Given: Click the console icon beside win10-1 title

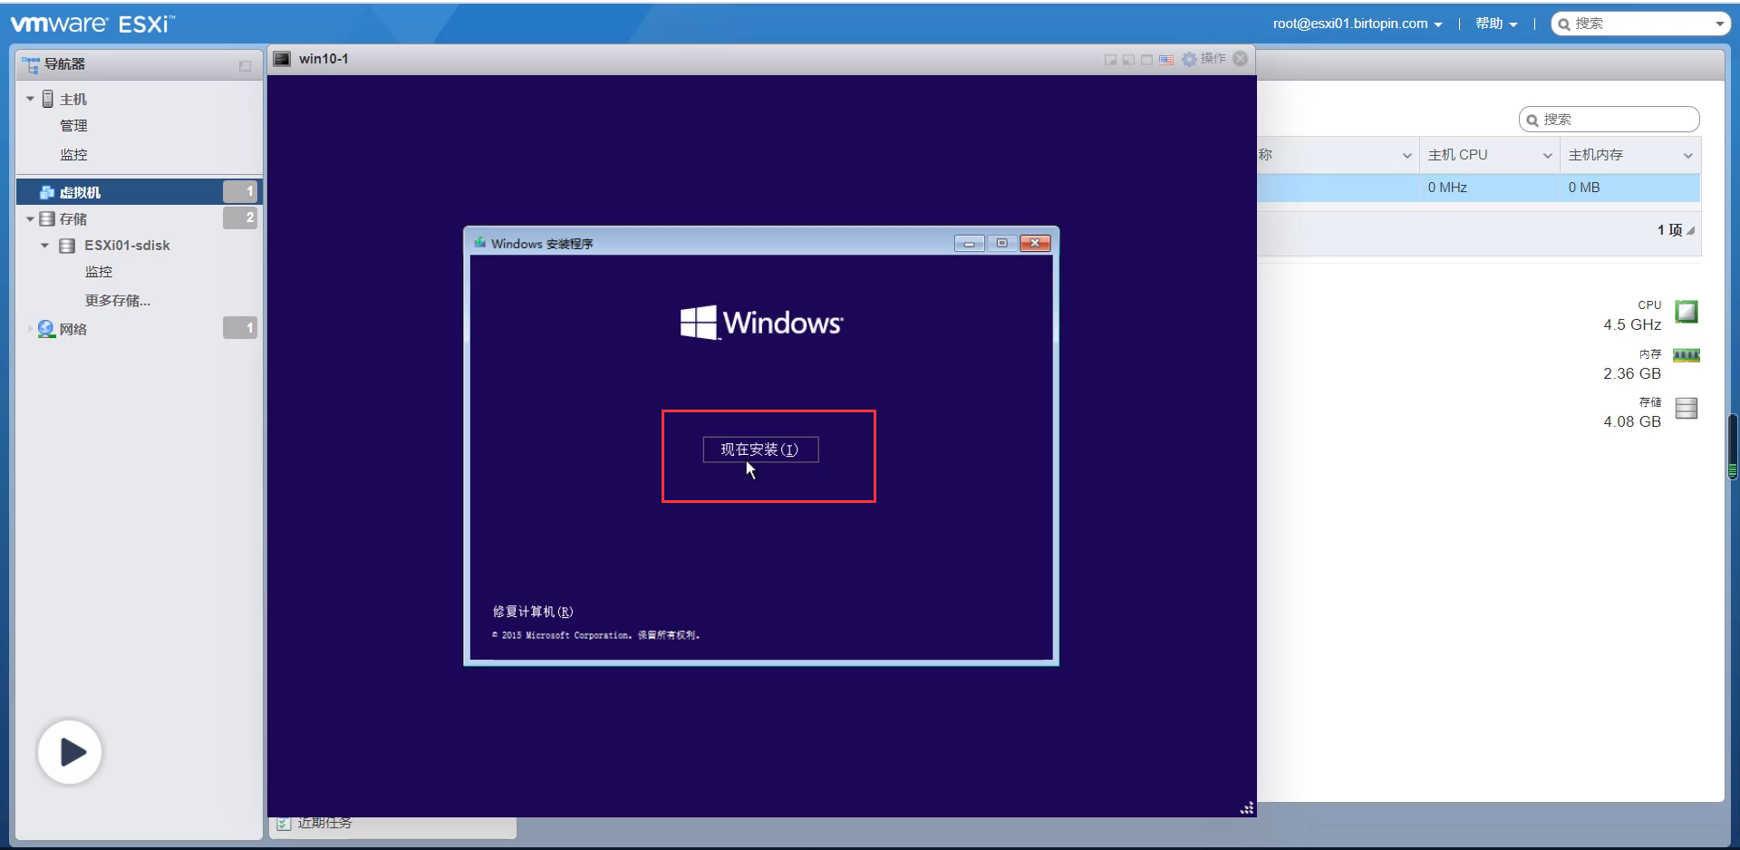Looking at the screenshot, I should (282, 59).
